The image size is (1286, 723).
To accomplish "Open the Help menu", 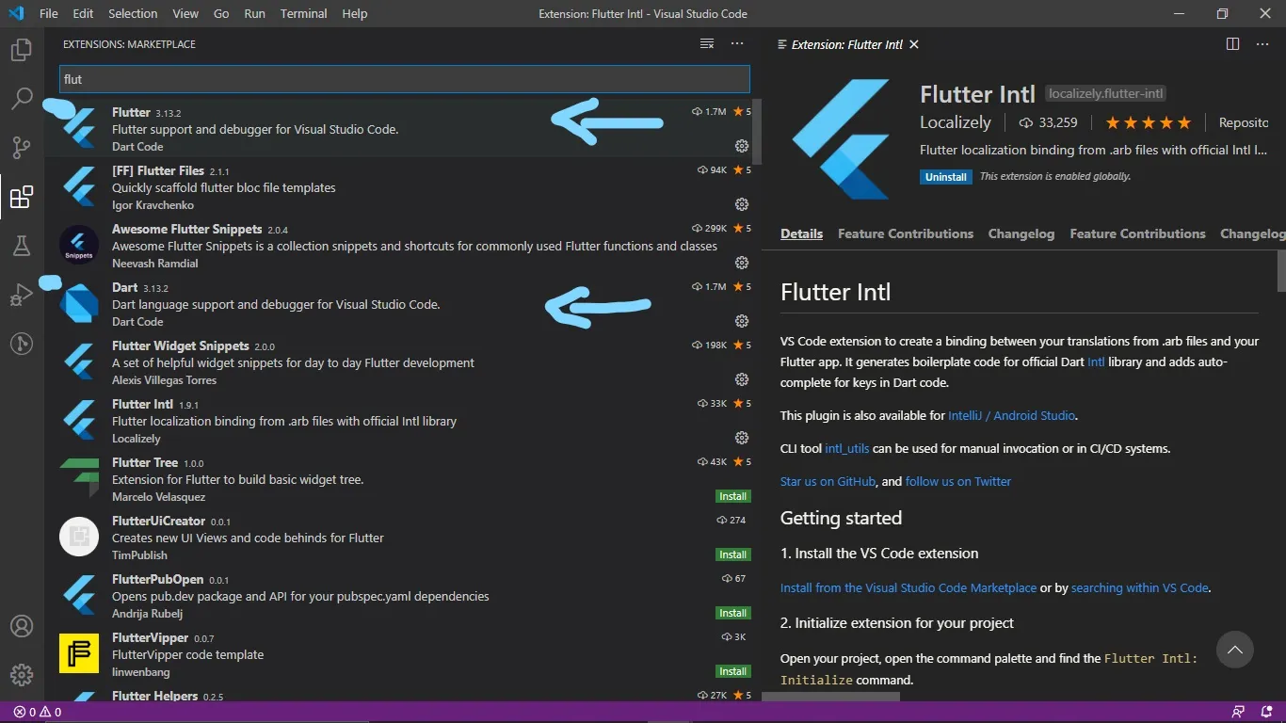I will [x=355, y=14].
